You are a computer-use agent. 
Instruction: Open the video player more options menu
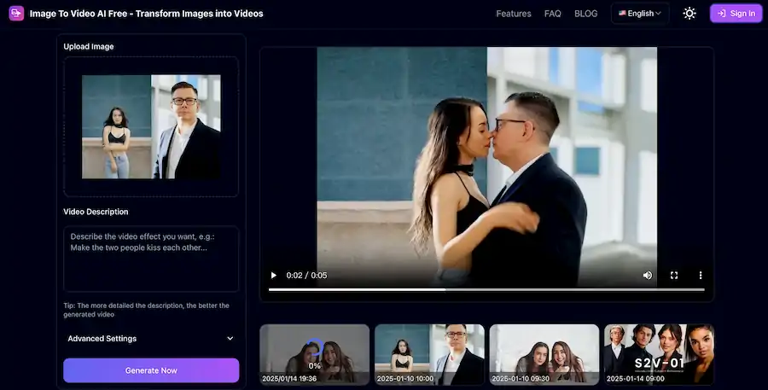(701, 276)
